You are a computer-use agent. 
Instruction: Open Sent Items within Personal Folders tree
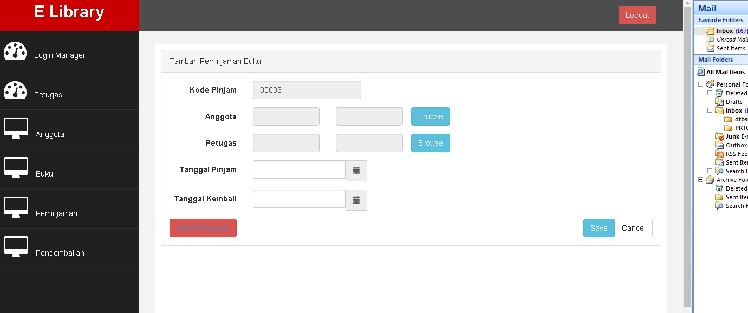(731, 162)
